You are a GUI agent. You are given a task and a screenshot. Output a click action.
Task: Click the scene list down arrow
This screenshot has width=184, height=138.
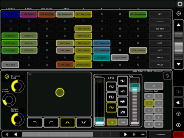tap(179, 64)
